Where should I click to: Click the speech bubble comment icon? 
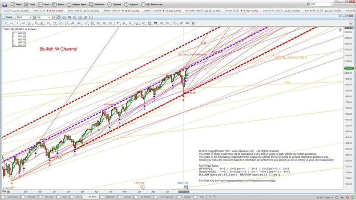tap(91, 17)
